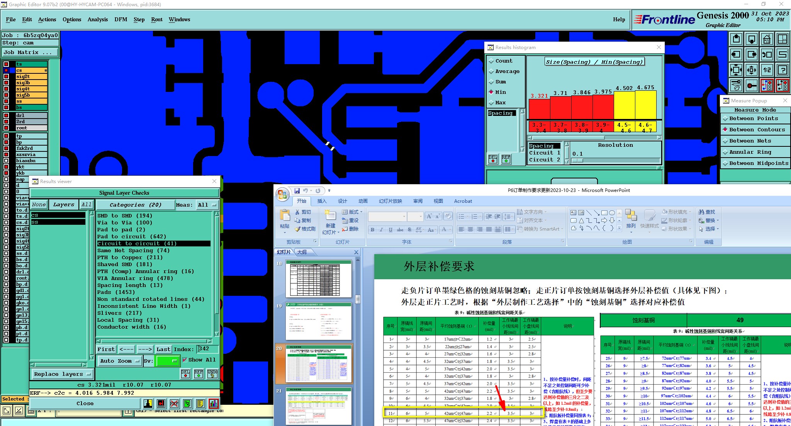Viewport: 791px width, 426px height.
Task: Click the DEL icon in Results histogram
Action: [x=493, y=159]
